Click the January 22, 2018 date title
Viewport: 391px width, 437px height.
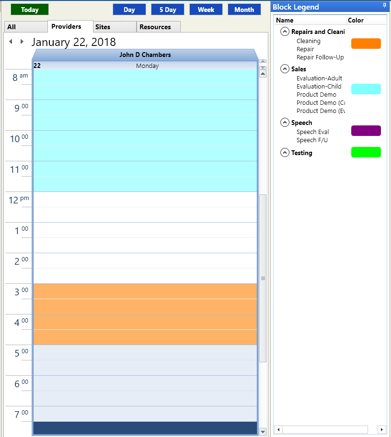tap(73, 42)
